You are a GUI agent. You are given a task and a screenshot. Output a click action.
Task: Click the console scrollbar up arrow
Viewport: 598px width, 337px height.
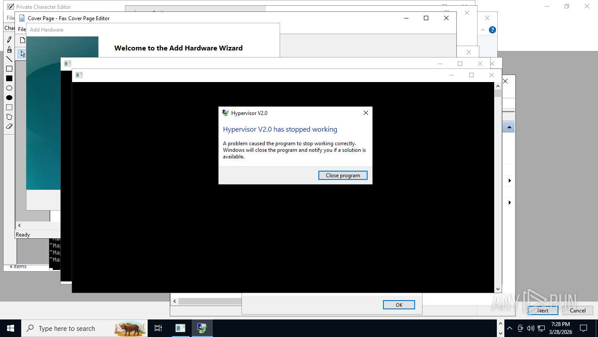coord(498,86)
